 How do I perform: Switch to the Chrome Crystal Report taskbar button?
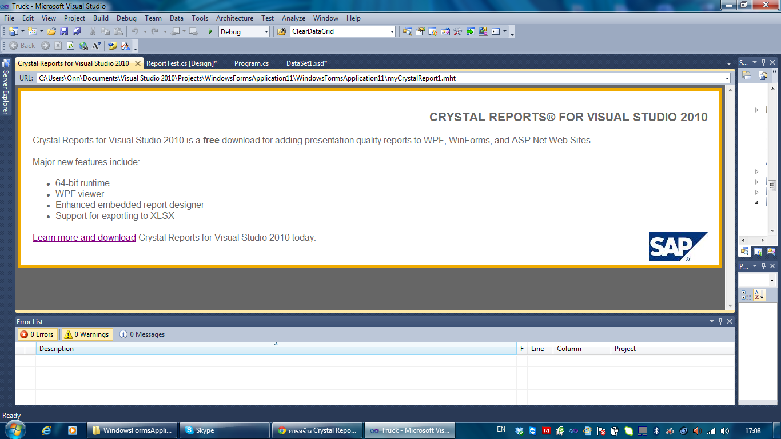pos(317,430)
